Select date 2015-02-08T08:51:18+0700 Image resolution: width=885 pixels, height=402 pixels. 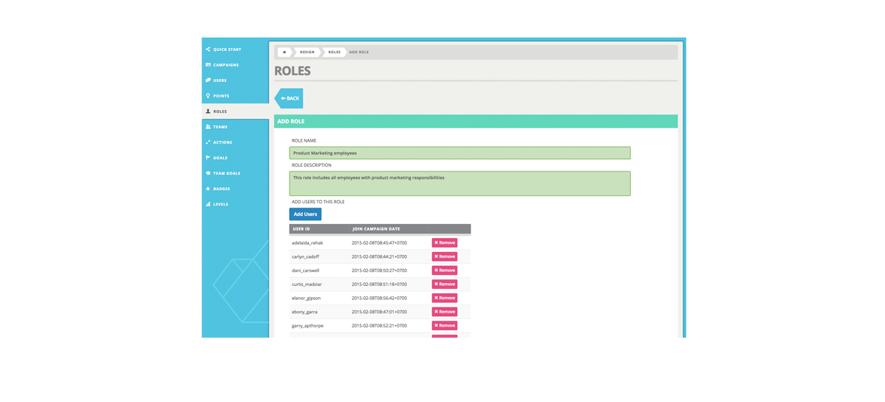(x=379, y=284)
